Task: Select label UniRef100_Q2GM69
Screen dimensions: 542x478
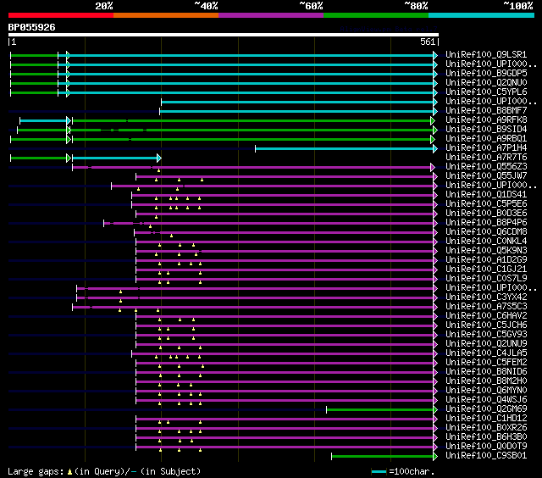Action: tap(486, 409)
